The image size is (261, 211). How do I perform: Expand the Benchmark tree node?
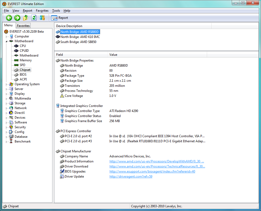[6, 142]
